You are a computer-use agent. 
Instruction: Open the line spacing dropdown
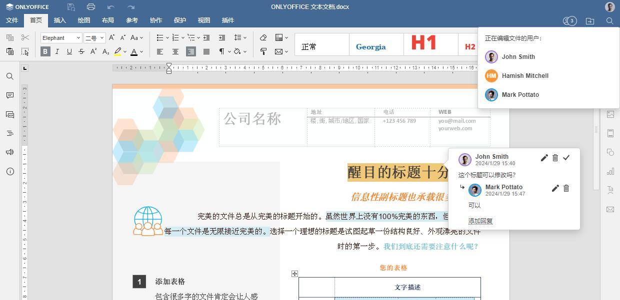coord(239,38)
